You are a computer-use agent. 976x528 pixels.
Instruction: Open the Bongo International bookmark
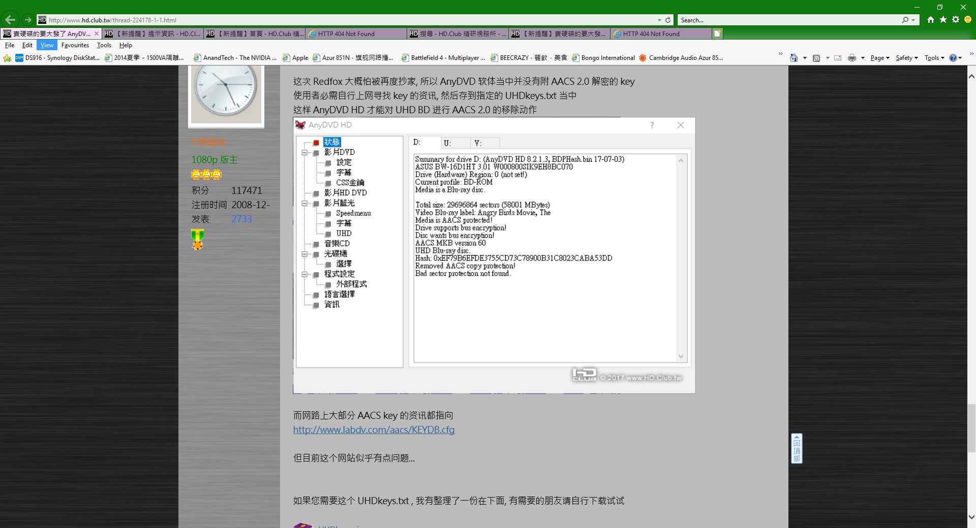[x=603, y=58]
